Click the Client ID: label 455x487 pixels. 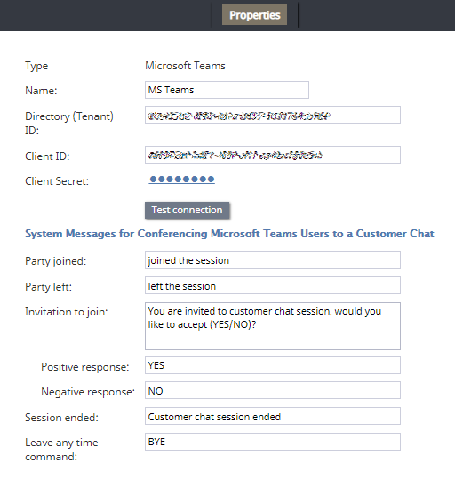(x=47, y=156)
